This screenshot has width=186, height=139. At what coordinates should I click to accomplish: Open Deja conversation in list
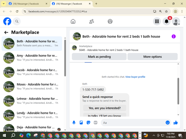tap(32, 127)
